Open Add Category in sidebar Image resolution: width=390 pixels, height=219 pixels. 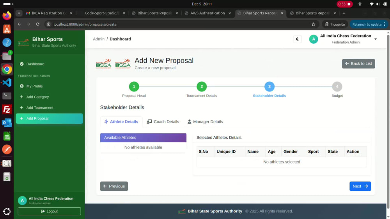click(49, 97)
